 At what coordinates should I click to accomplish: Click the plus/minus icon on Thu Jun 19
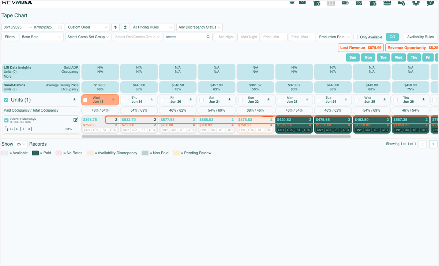152,100
